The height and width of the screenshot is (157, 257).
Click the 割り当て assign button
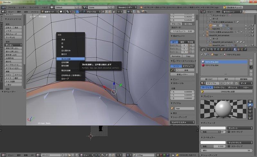click(209, 79)
